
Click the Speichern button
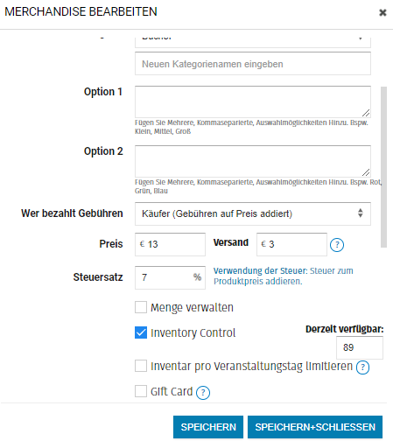point(208,427)
